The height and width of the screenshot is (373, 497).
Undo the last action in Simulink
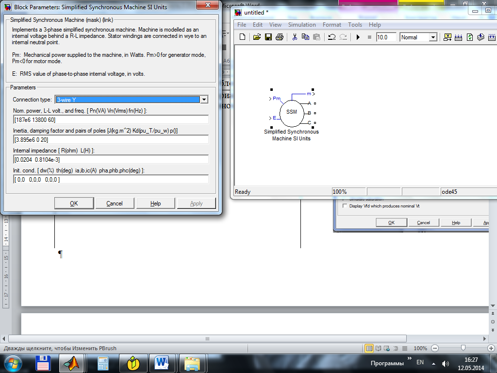click(332, 37)
